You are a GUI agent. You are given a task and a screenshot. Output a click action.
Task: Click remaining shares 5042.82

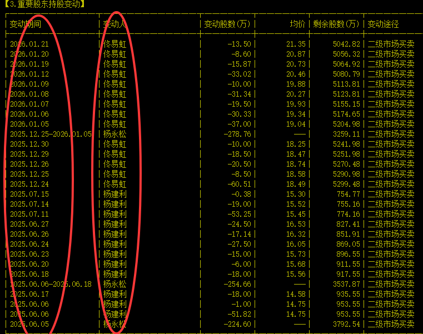(x=346, y=44)
